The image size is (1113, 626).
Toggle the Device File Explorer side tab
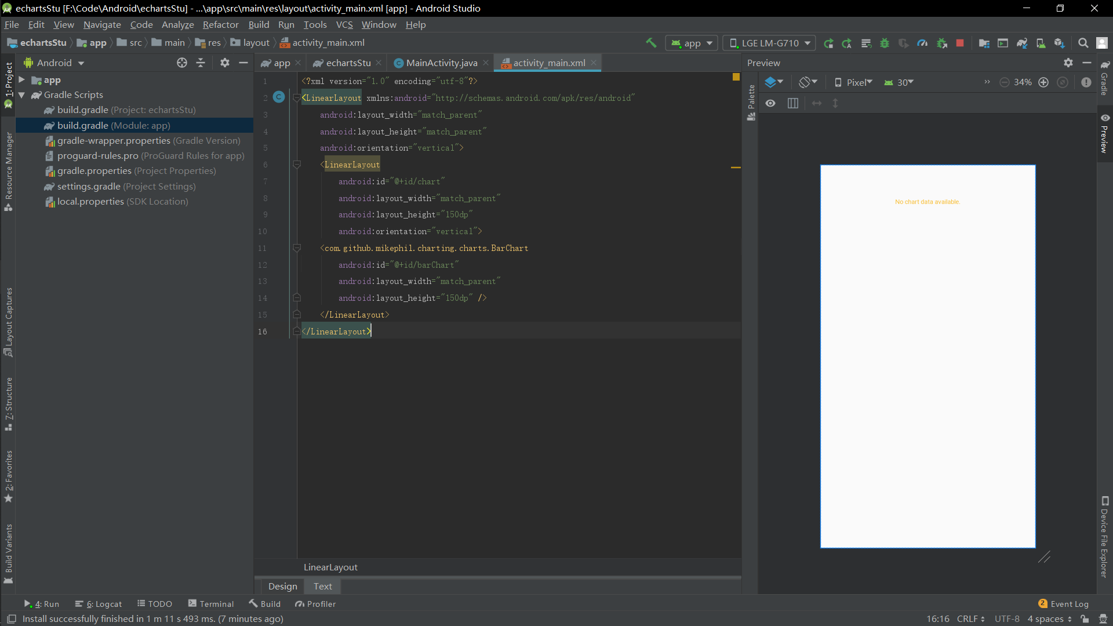pos(1105,537)
